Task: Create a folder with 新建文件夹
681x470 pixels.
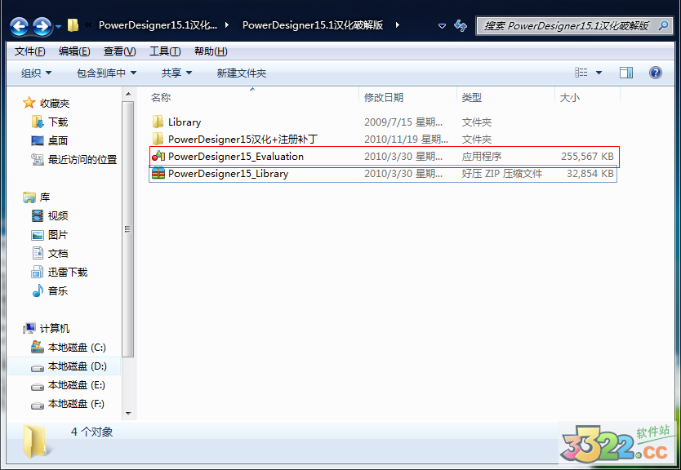Action: [242, 73]
